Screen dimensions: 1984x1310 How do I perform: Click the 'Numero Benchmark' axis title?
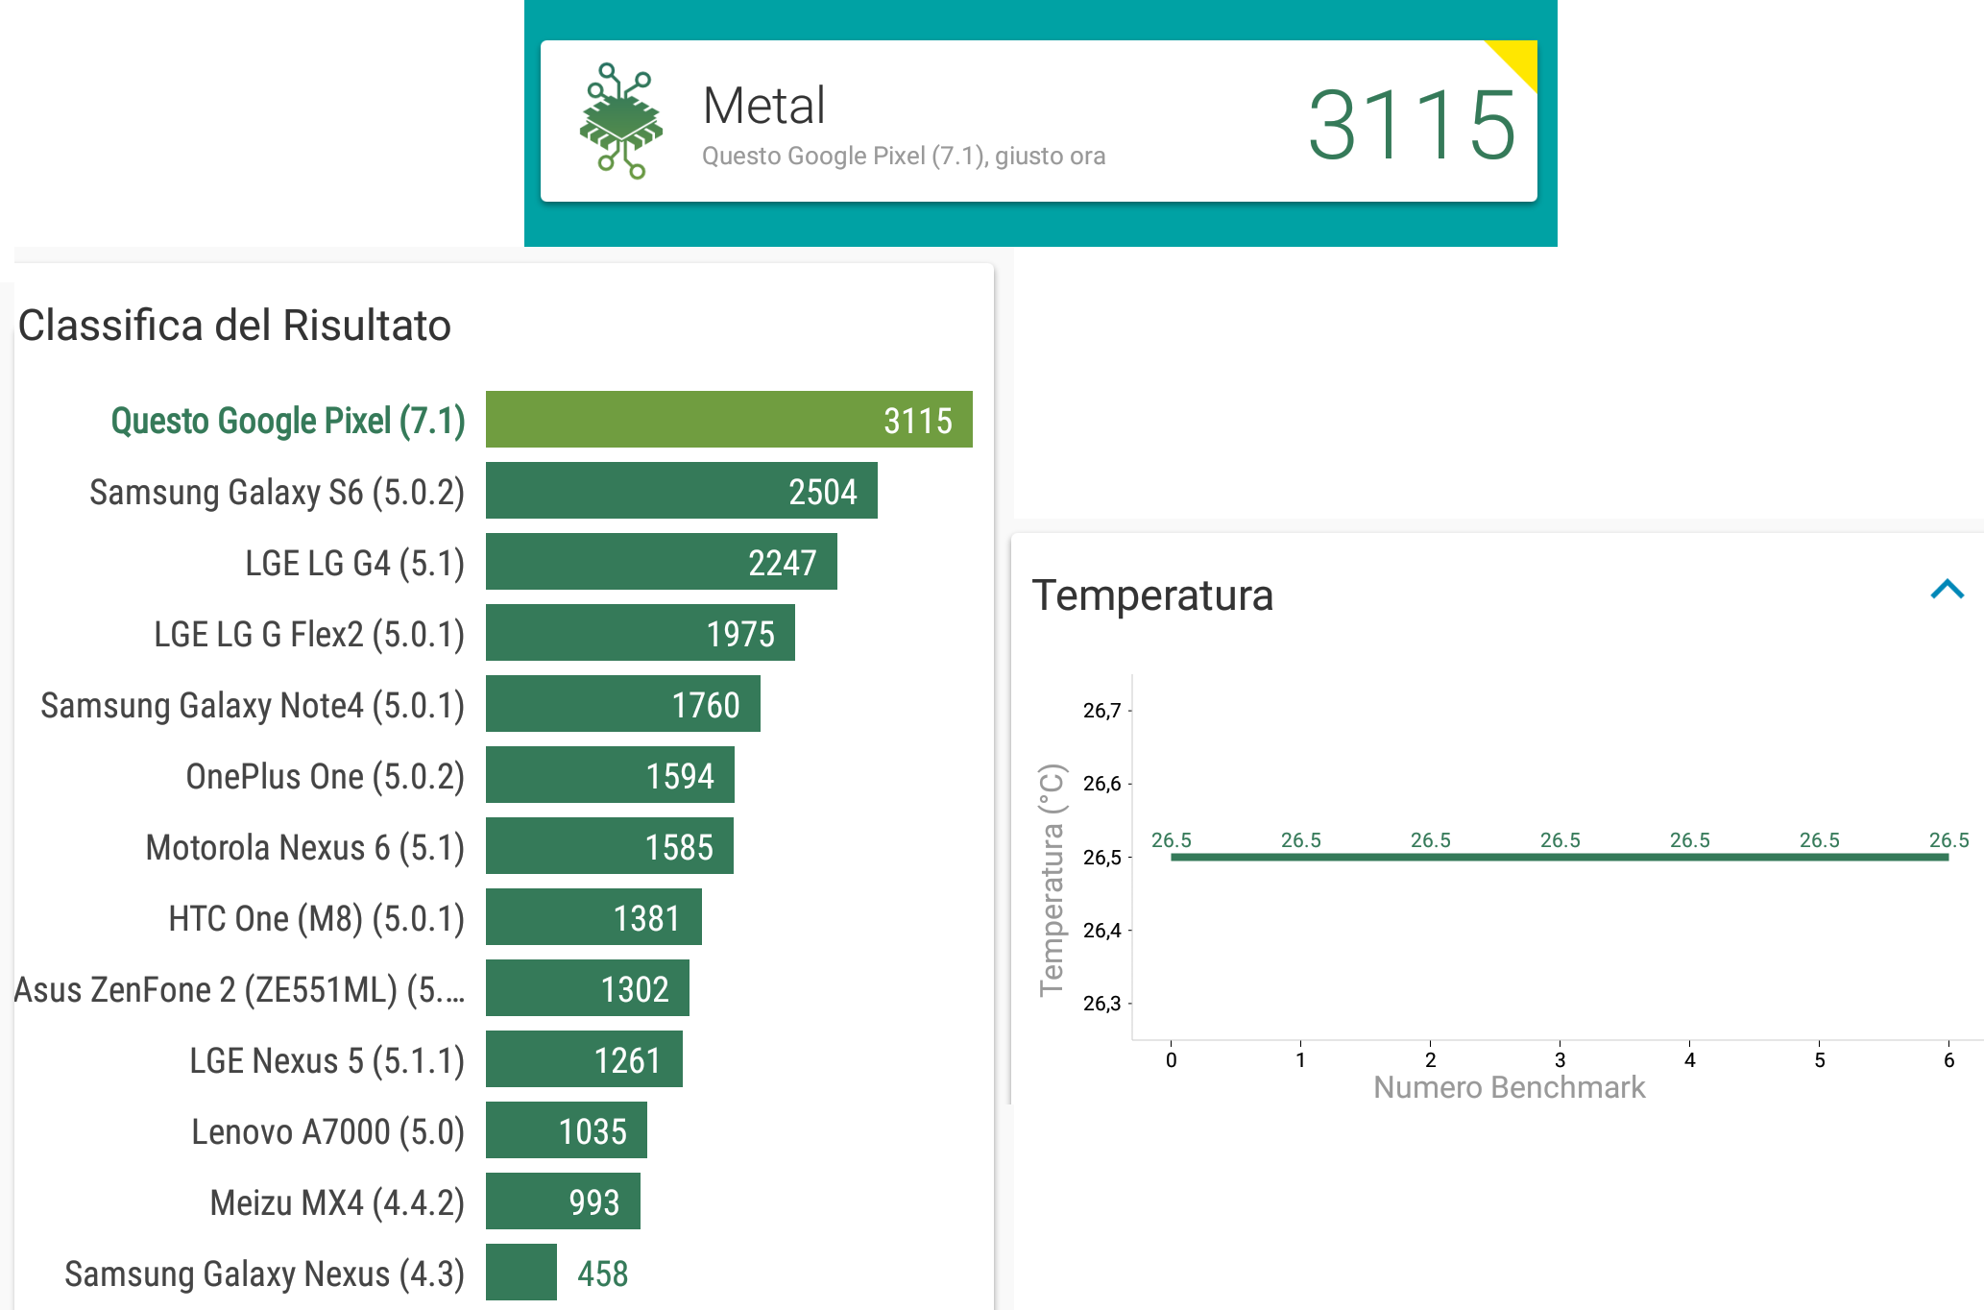tap(1509, 1087)
